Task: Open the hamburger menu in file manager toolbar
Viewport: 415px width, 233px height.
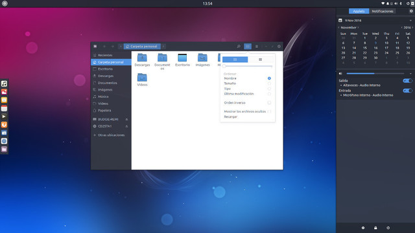Action: coord(257,46)
